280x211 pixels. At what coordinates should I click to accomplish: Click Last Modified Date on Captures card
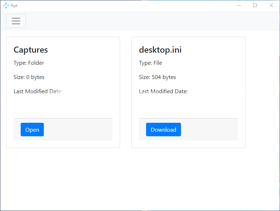(x=38, y=91)
